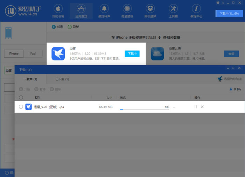This screenshot has height=177, width=245.
Task: Open 刷机越狱 flash section
Action: 150,11
